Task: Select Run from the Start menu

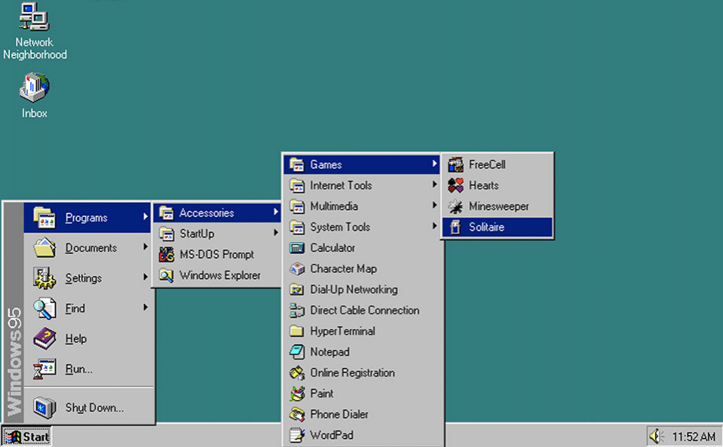Action: tap(78, 369)
